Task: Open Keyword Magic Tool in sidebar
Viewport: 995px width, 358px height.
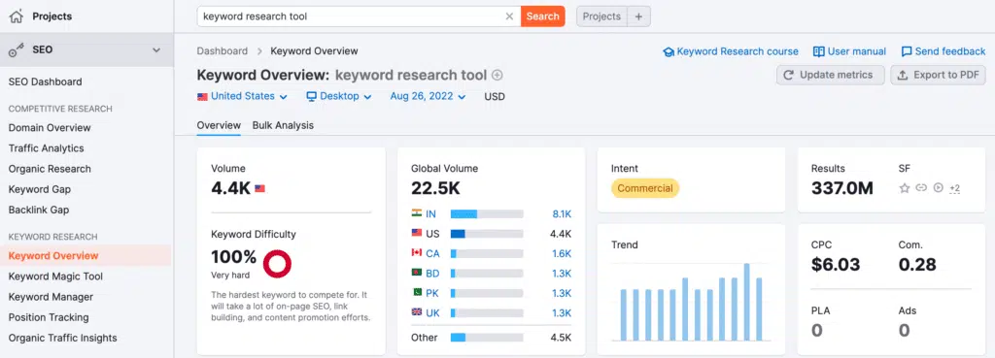Action: coord(55,277)
